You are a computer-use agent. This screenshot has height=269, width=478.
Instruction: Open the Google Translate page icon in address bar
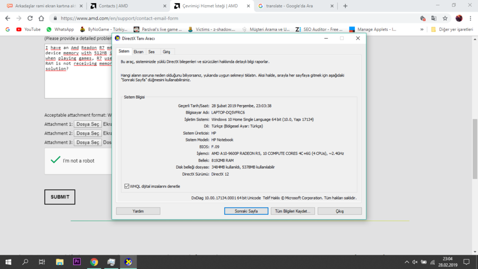pyautogui.click(x=434, y=18)
